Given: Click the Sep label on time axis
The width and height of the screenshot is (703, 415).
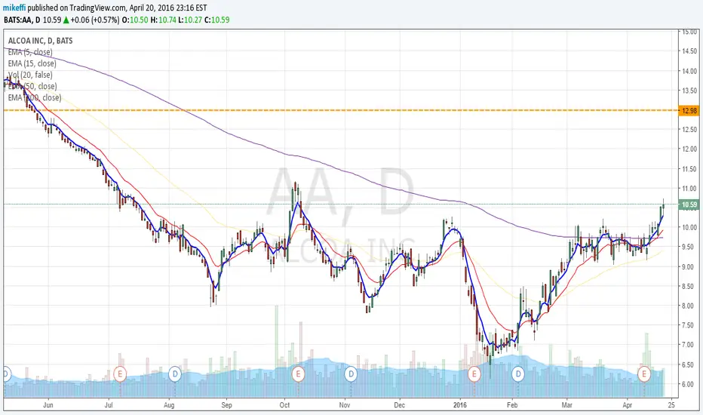Looking at the screenshot, I should tap(227, 405).
